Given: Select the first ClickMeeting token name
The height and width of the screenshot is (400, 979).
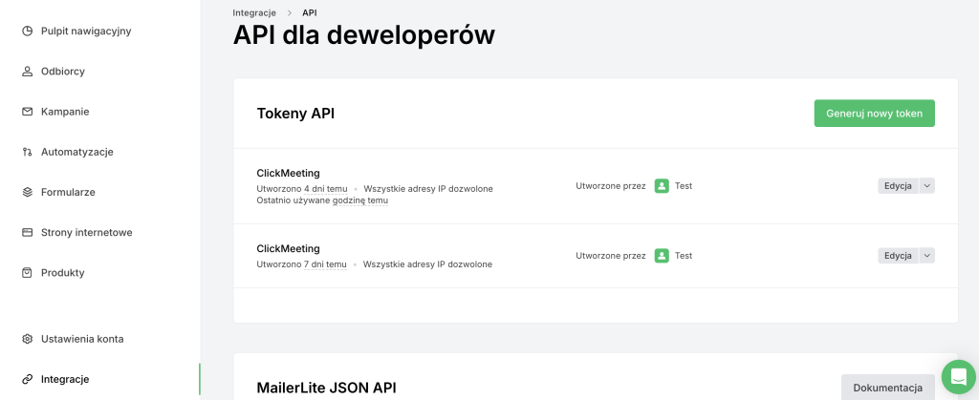Looking at the screenshot, I should (288, 173).
